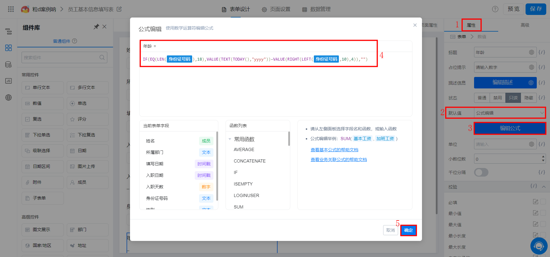Collapse the 校验 section
The height and width of the screenshot is (257, 550).
(x=544, y=187)
